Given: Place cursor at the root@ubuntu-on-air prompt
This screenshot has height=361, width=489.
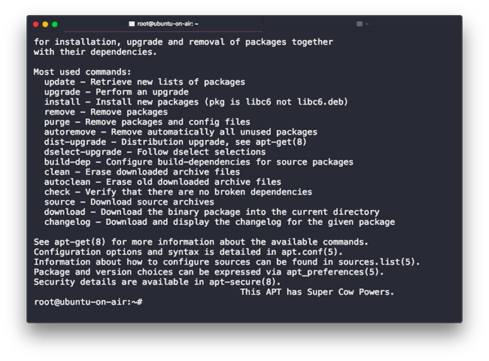Looking at the screenshot, I should (x=88, y=302).
